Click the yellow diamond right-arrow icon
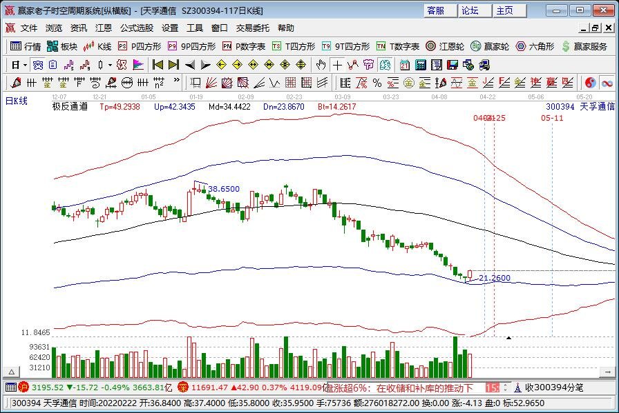This screenshot has height=413, width=619. click(x=237, y=65)
